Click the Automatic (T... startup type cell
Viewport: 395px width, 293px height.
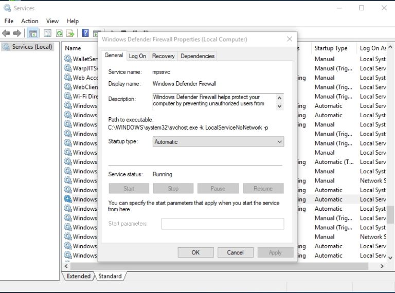click(x=334, y=162)
